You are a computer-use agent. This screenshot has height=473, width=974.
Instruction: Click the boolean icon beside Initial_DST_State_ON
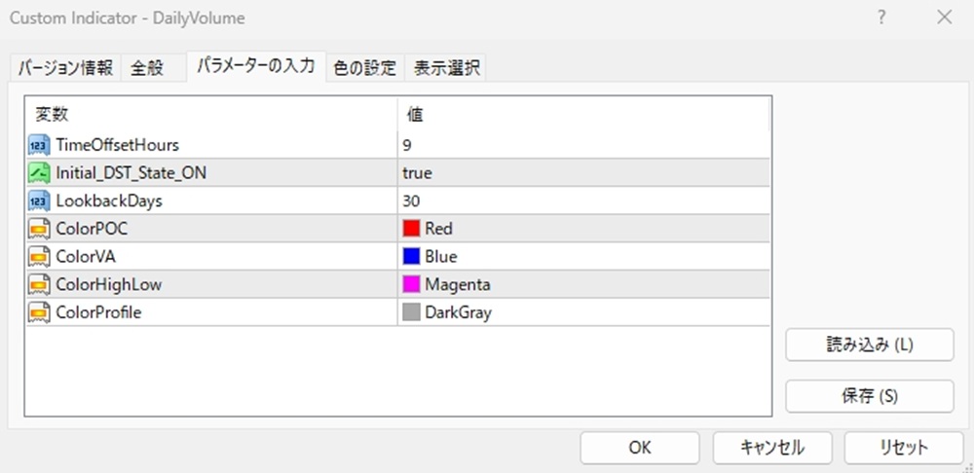pyautogui.click(x=39, y=173)
